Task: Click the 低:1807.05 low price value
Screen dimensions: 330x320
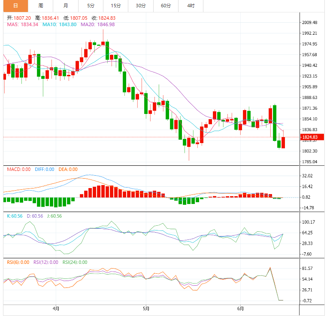Action: 76,18
